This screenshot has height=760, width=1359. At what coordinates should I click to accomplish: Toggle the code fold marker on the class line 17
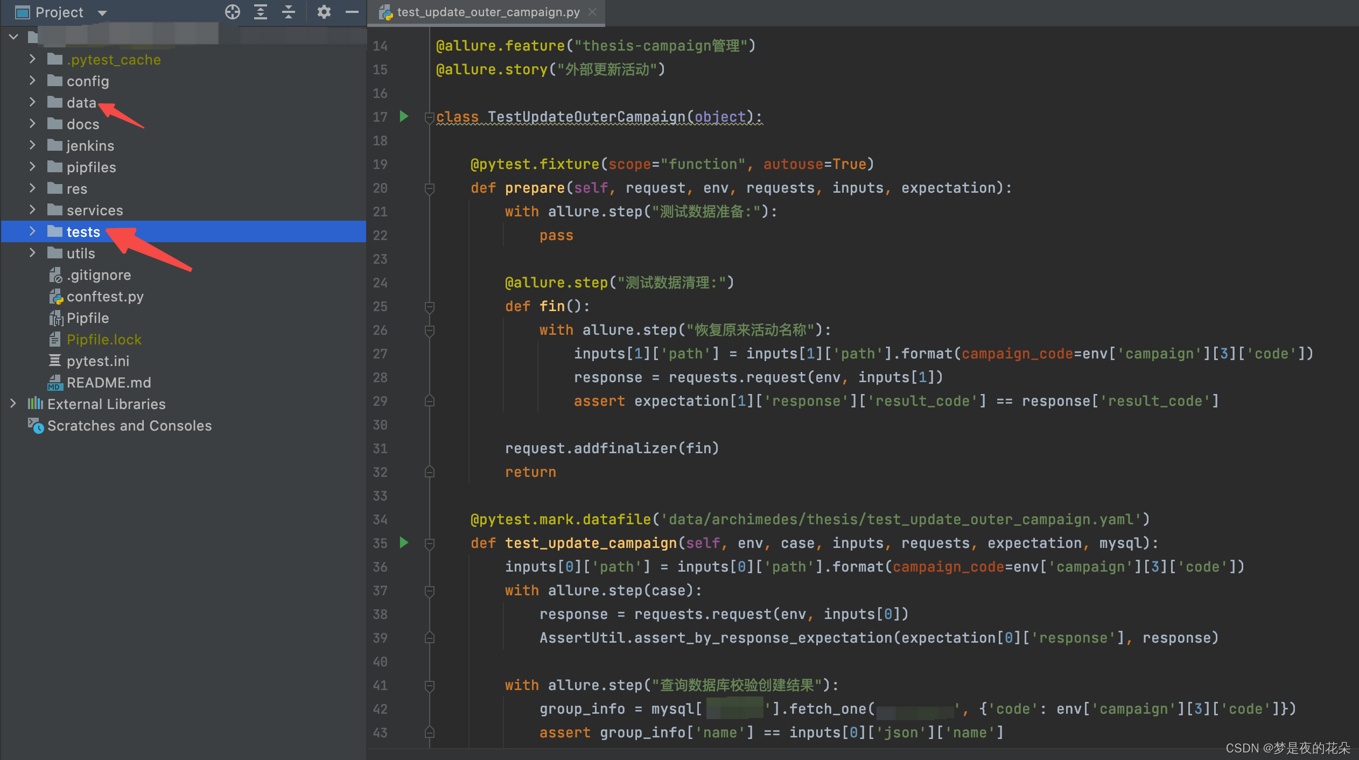[x=429, y=117]
